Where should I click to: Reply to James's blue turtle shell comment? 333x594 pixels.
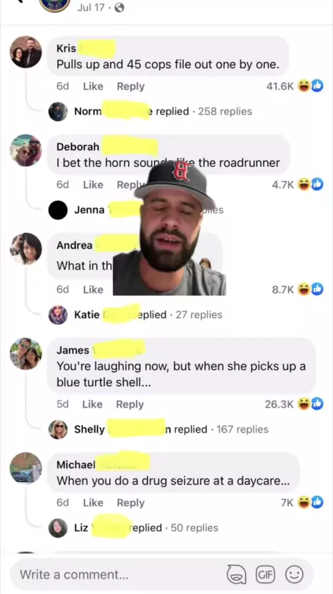coord(130,404)
